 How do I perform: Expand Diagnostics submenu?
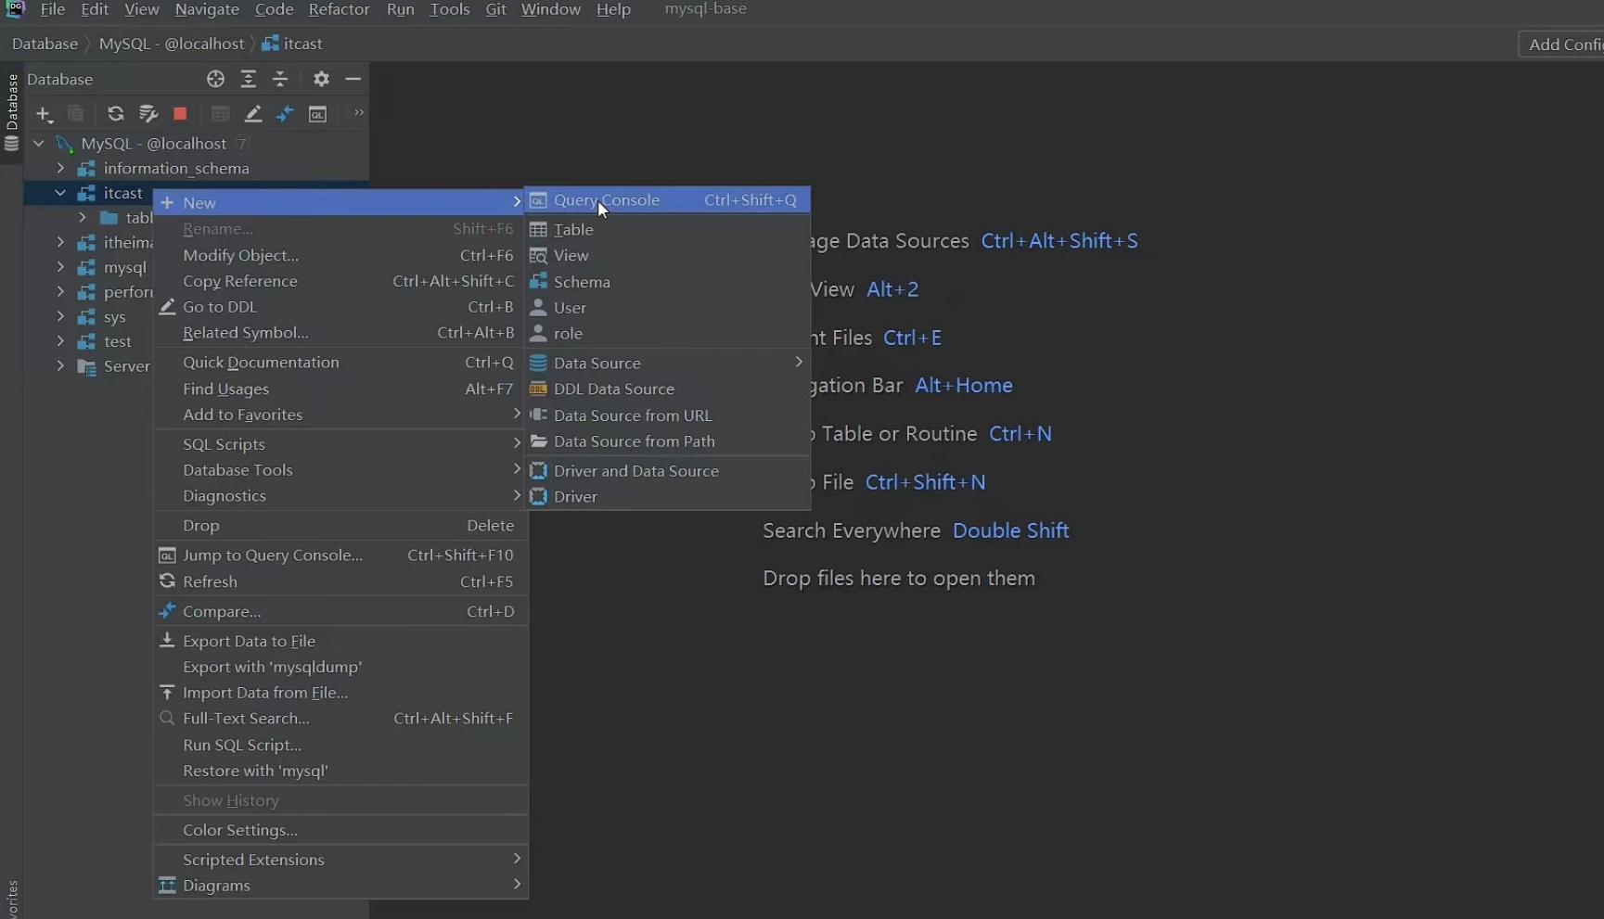pos(340,496)
